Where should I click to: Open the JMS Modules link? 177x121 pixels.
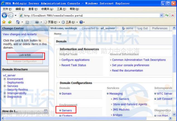pyautogui.click(x=121, y=110)
